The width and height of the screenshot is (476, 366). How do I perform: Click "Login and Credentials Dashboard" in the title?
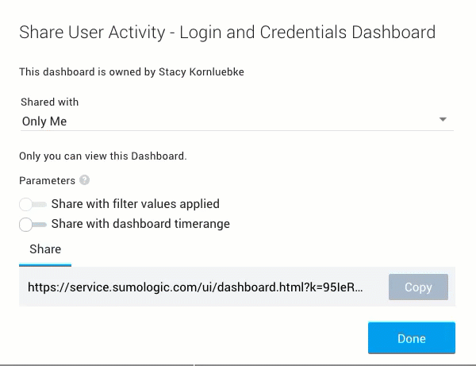click(308, 33)
